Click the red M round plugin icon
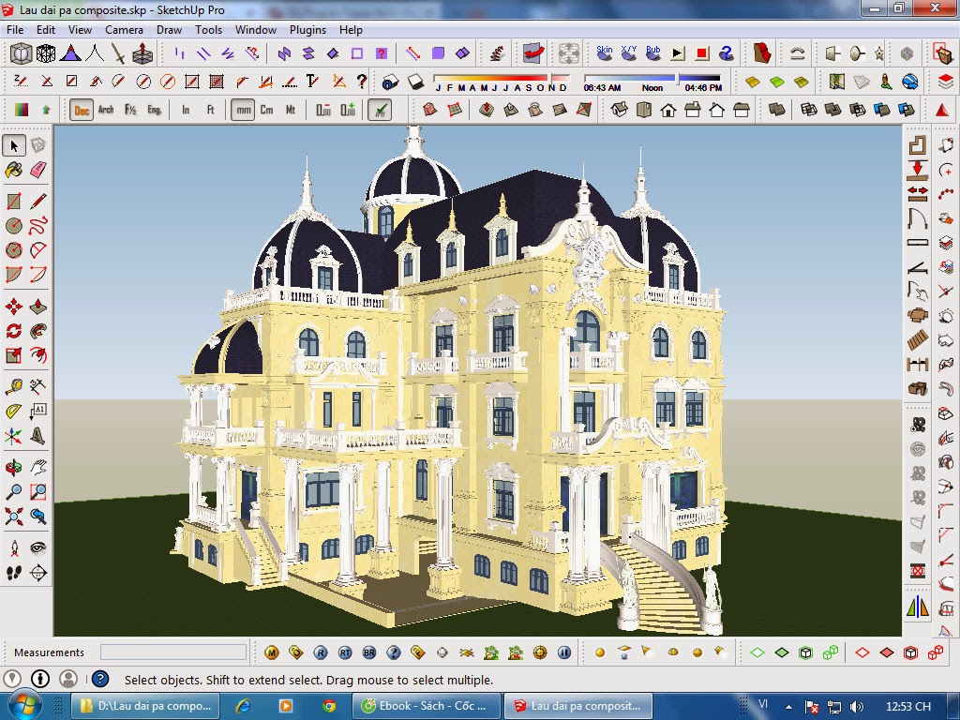Image resolution: width=960 pixels, height=720 pixels. [x=271, y=652]
